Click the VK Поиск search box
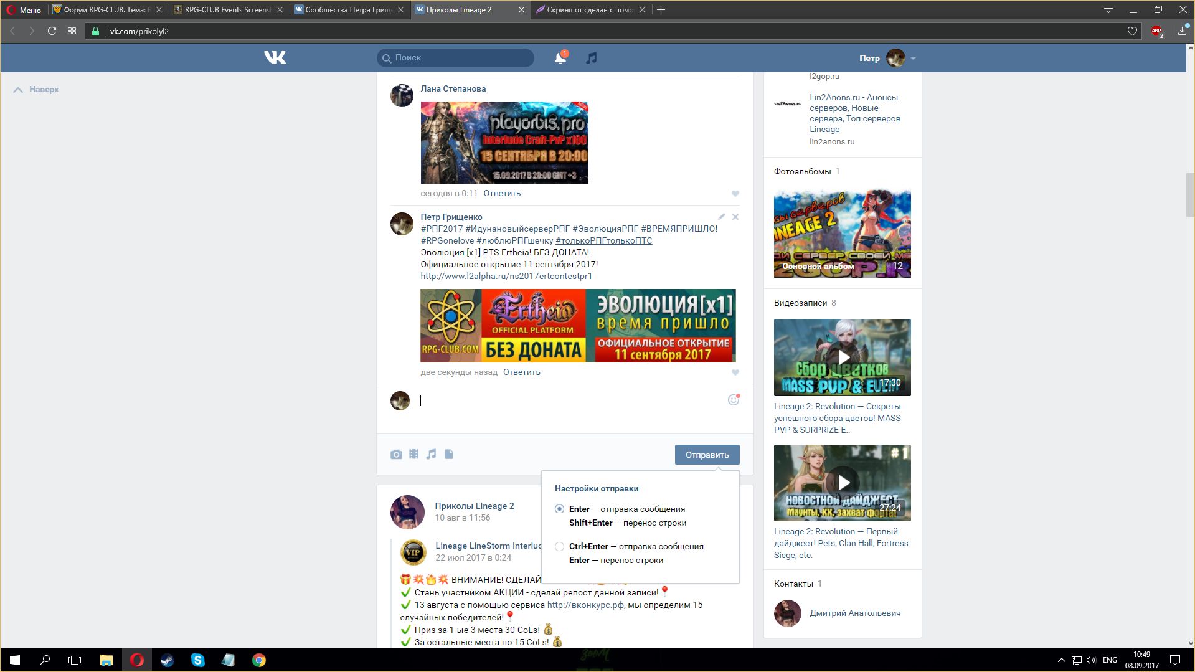This screenshot has height=672, width=1195. point(455,58)
